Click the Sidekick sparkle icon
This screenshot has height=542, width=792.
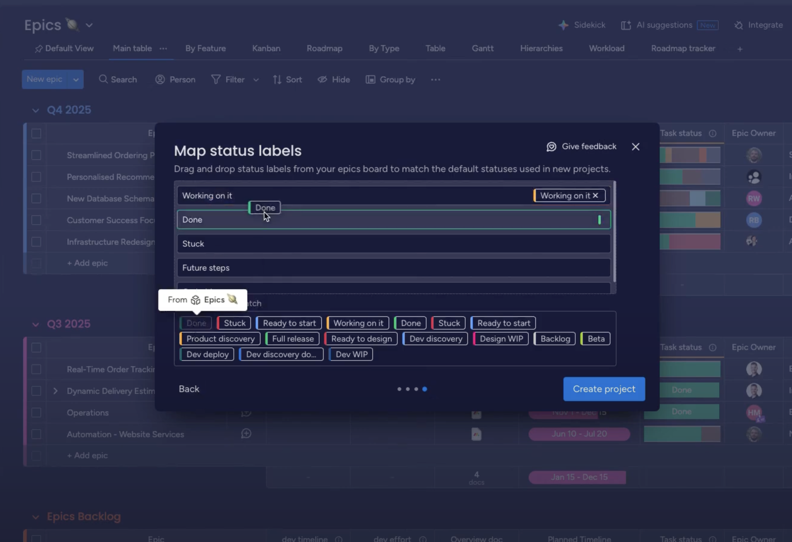[x=563, y=25]
